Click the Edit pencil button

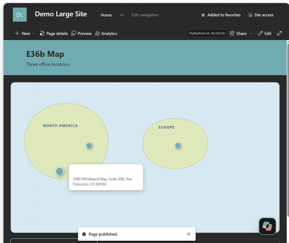[265, 33]
